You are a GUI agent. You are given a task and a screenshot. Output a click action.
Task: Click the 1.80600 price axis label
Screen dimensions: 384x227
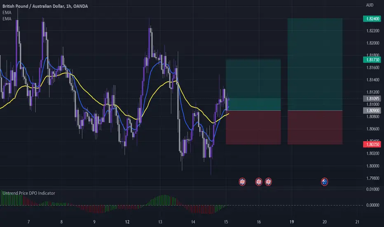[373, 129]
